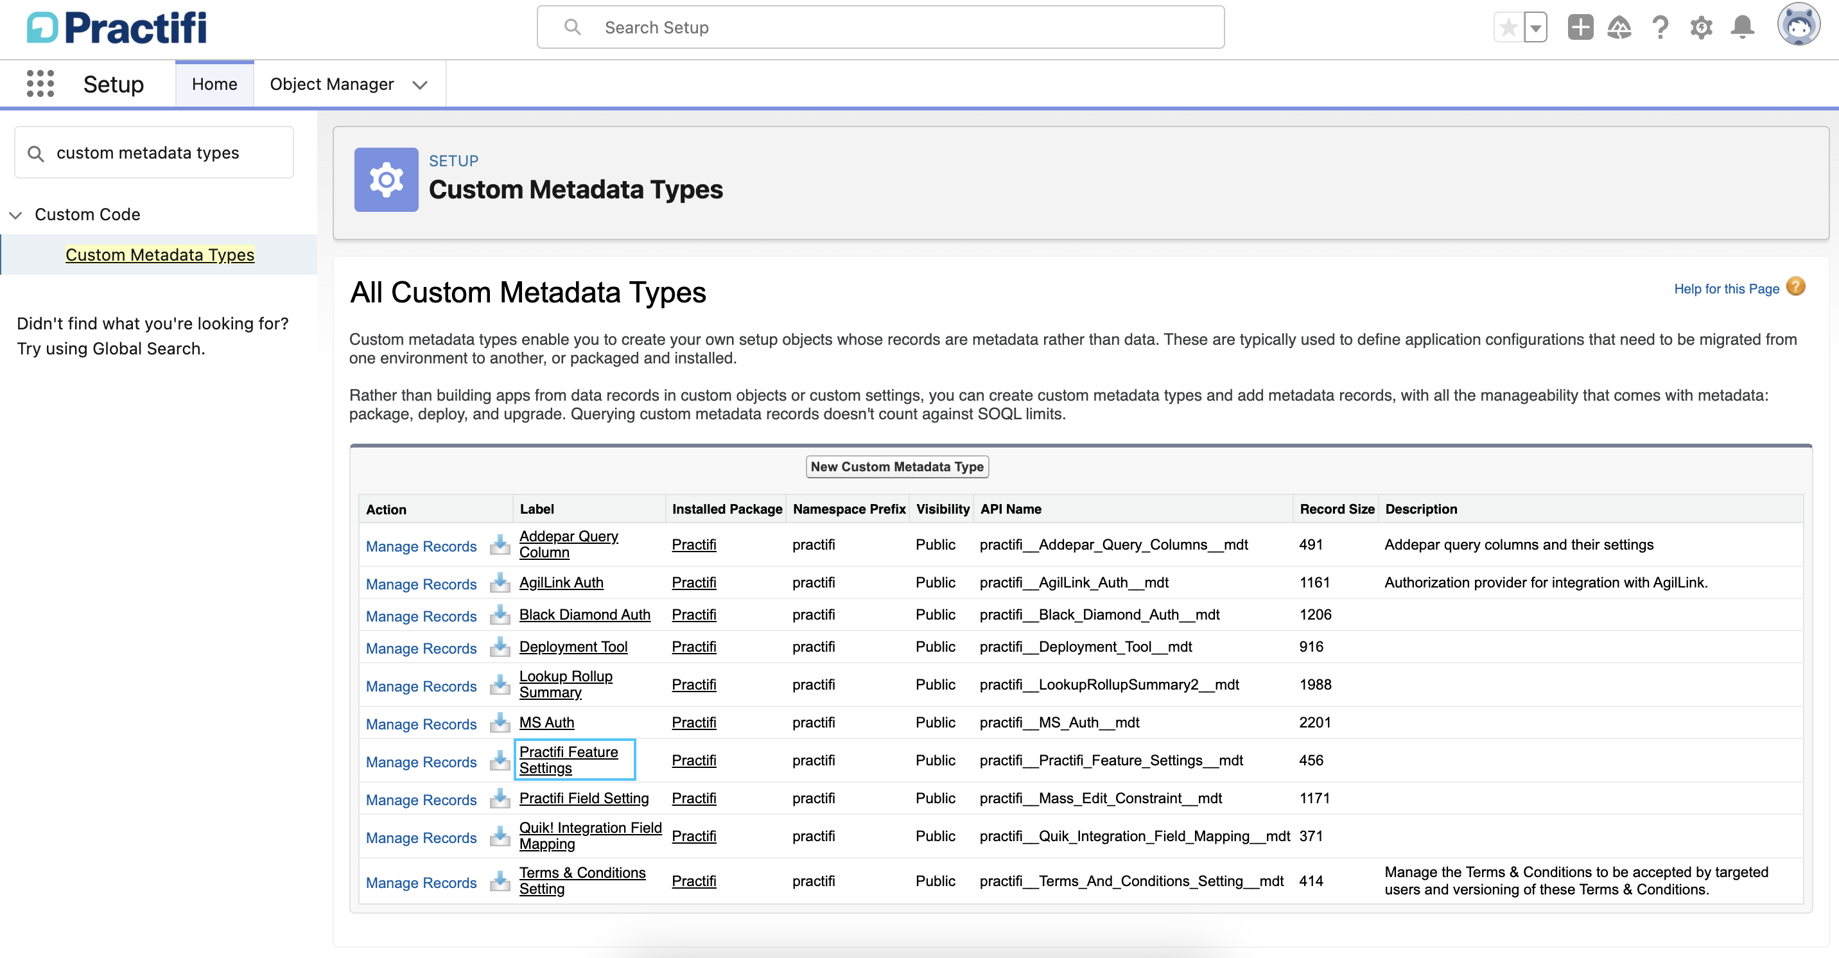This screenshot has height=958, width=1839.
Task: Open the MS Auth label link
Action: (546, 722)
